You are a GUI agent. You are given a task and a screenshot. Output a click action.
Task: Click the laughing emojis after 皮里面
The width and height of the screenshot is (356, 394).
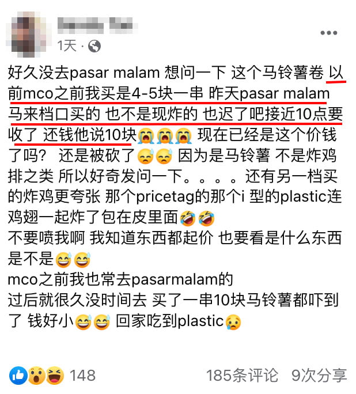coord(197,218)
